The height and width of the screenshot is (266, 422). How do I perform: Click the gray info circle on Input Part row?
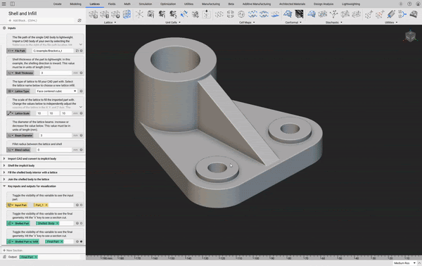click(x=77, y=205)
